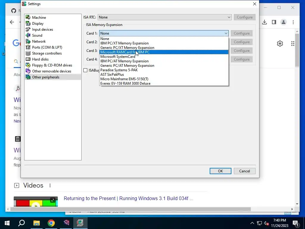The height and width of the screenshot is (229, 305).
Task: Select 'Storage controllers' label in the list
Action: point(47,53)
